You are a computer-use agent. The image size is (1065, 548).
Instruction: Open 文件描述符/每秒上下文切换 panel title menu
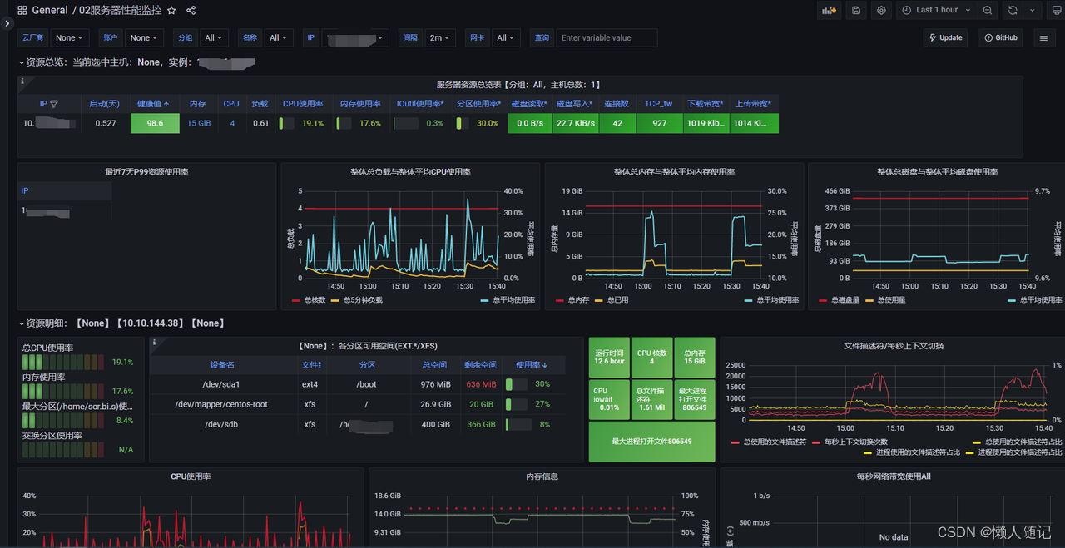(894, 345)
